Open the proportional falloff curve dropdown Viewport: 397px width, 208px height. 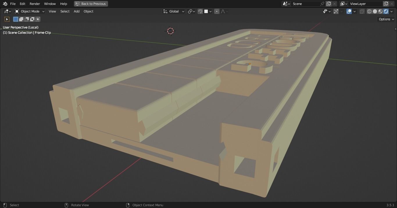pos(224,11)
